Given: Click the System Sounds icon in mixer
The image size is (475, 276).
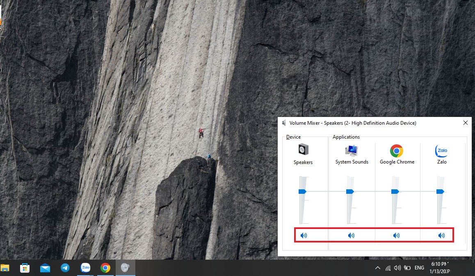Looking at the screenshot, I should [x=352, y=150].
